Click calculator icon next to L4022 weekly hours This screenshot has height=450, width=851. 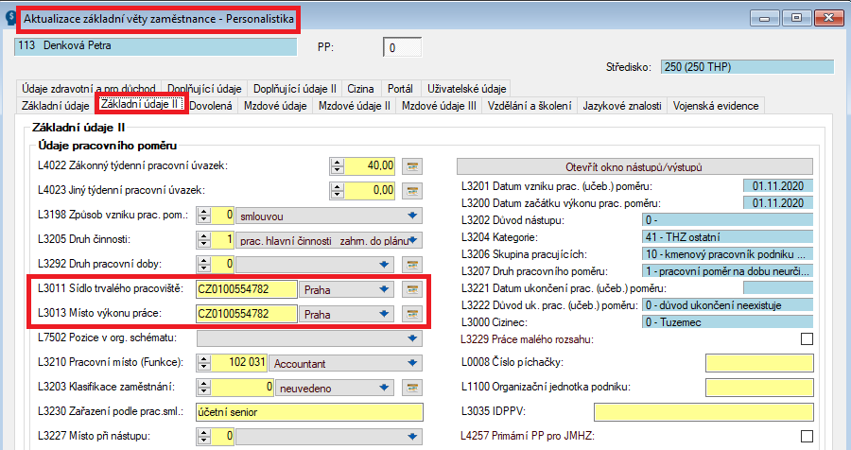pos(411,166)
